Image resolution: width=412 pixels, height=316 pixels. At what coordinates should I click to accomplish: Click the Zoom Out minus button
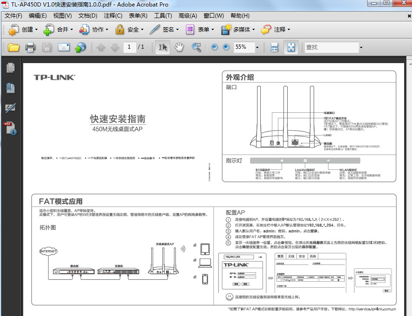click(x=214, y=47)
